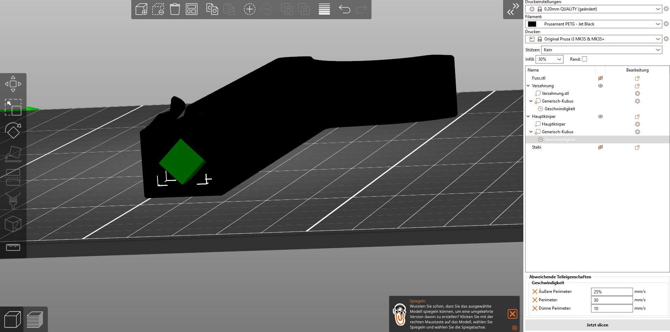Click the Jetzt slicen button
Screen dimensions: 670x332
(x=597, y=325)
